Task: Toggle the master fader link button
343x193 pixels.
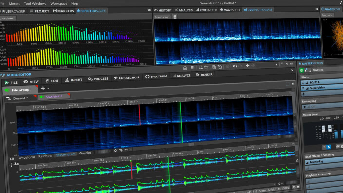Action: pos(324,147)
